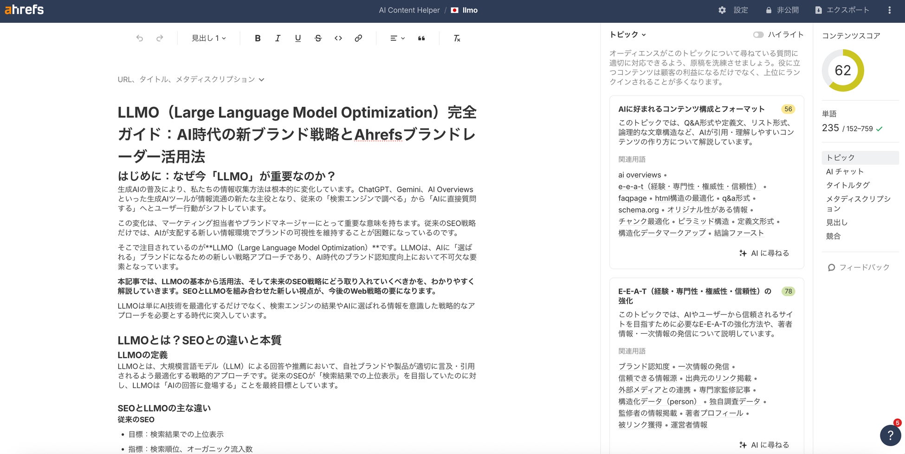Viewport: 905px width, 454px height.
Task: Click AI に尋ねる in the E-E-A-T card
Action: pos(764,445)
